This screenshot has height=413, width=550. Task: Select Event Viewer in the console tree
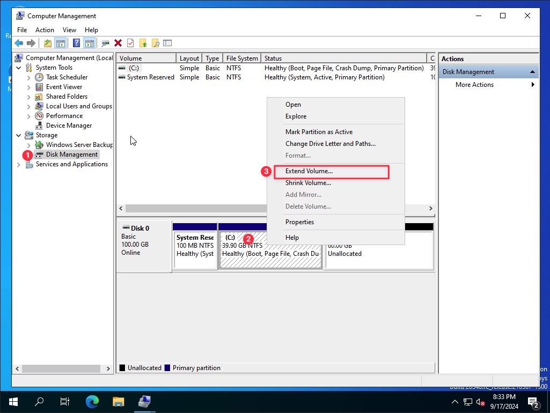(x=64, y=86)
